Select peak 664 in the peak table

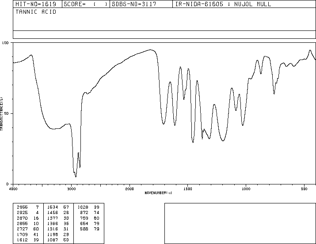[84, 223]
